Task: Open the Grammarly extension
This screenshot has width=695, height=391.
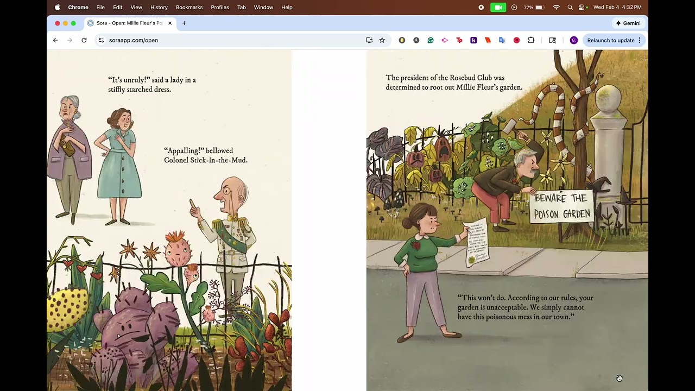Action: click(x=431, y=40)
